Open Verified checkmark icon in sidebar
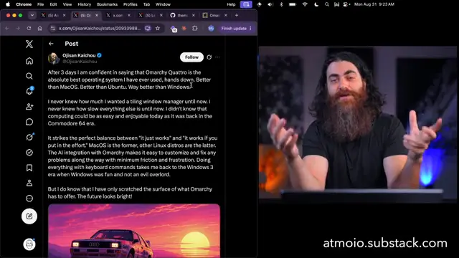The height and width of the screenshot is (258, 459). [x=29, y=153]
